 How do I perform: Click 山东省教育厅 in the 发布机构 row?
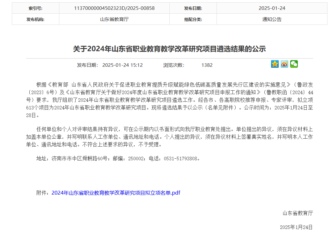tap(114, 19)
